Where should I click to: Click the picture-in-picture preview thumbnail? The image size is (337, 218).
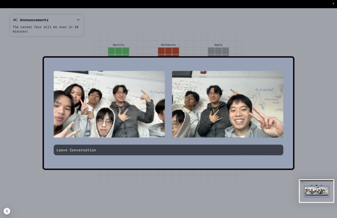click(x=317, y=191)
